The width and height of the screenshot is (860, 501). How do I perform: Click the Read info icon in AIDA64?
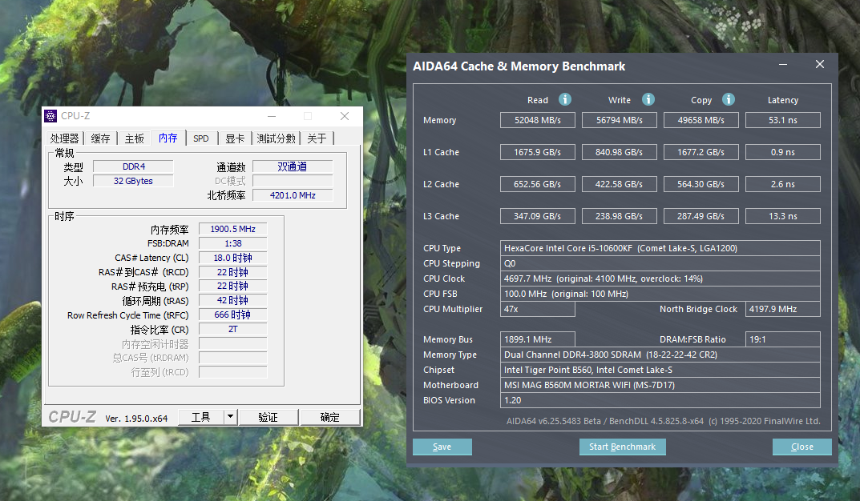tap(564, 99)
